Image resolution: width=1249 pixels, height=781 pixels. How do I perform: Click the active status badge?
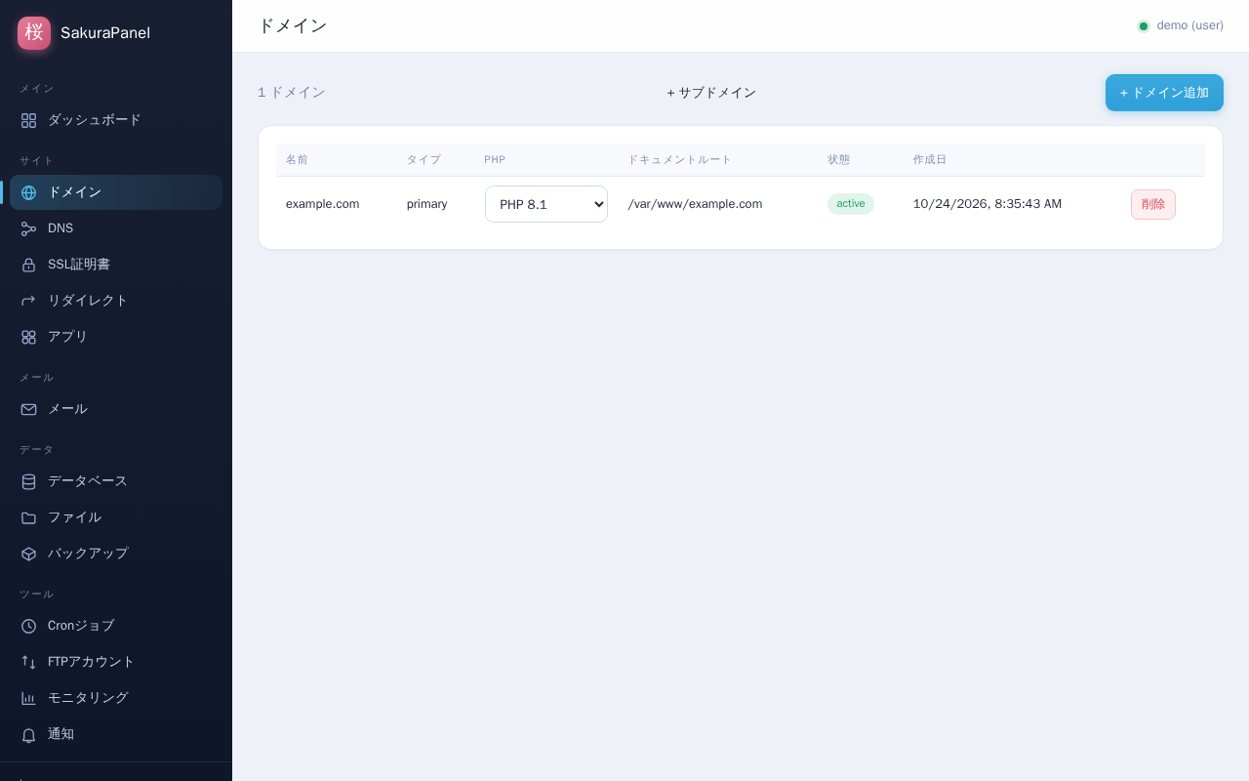click(x=851, y=204)
